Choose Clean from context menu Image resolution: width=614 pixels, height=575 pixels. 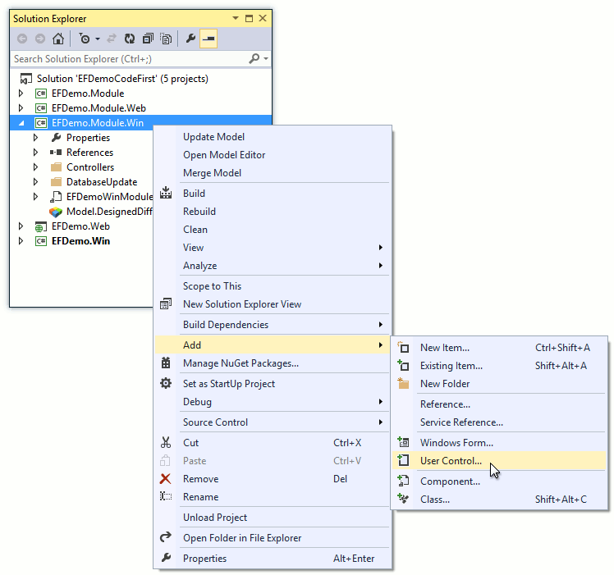[x=195, y=230]
